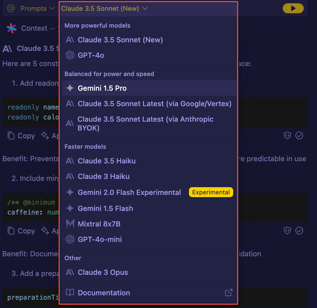
Task: Click the Anthropic icon next to Claude 3 Opus
Action: pos(70,272)
